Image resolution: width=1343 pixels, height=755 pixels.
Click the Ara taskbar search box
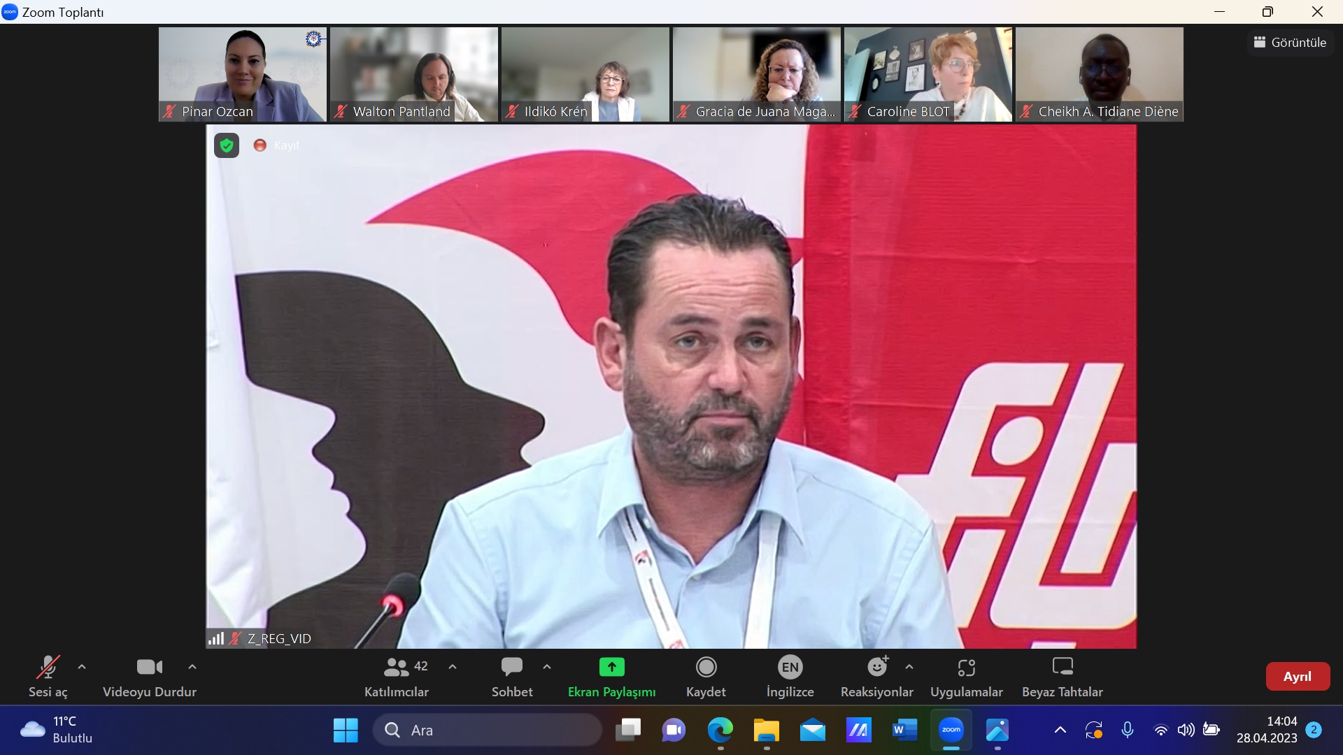(x=488, y=730)
